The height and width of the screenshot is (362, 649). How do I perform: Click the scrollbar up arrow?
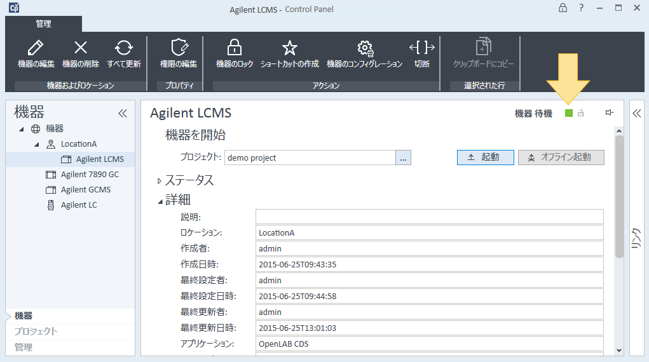(x=619, y=131)
